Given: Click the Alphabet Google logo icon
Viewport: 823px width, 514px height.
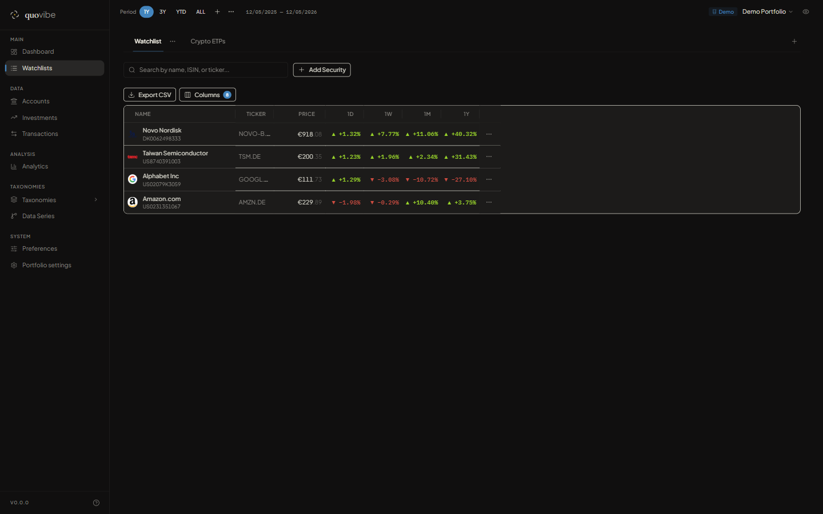Looking at the screenshot, I should tap(133, 179).
